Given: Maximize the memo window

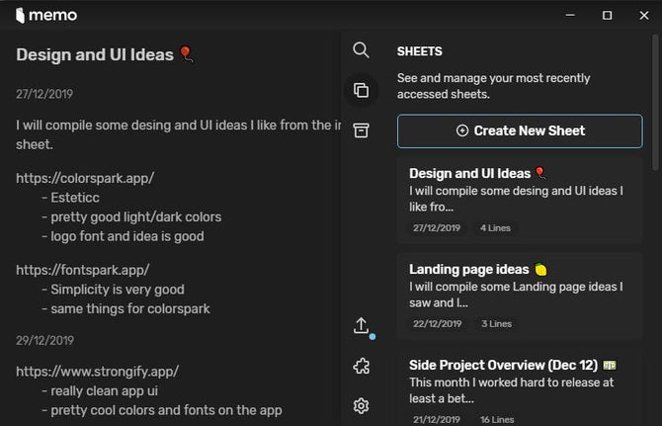Looking at the screenshot, I should pos(607,15).
